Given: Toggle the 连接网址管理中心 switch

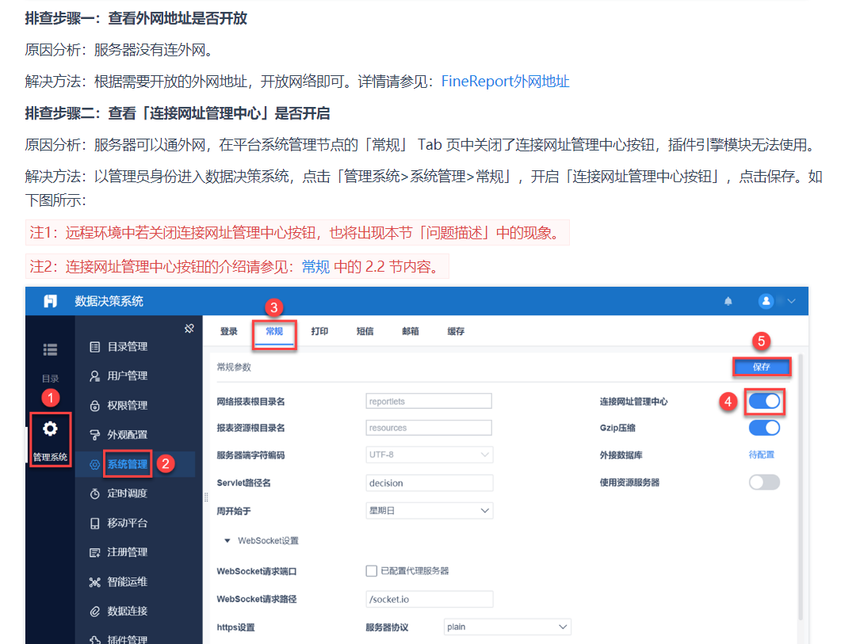Looking at the screenshot, I should 764,401.
